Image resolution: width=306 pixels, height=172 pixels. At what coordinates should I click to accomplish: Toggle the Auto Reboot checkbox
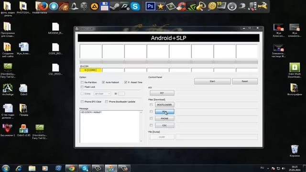pyautogui.click(x=103, y=82)
